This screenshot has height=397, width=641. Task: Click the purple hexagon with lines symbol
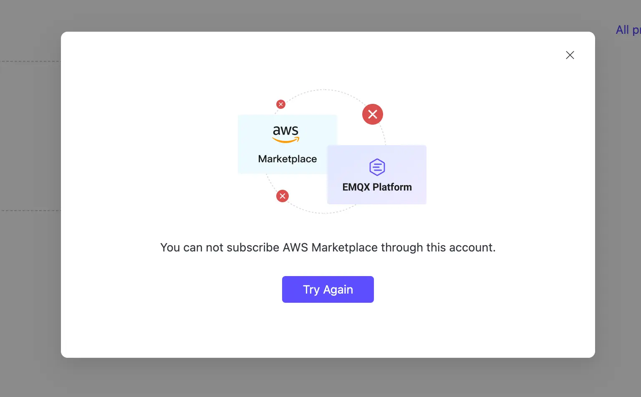[x=376, y=167]
